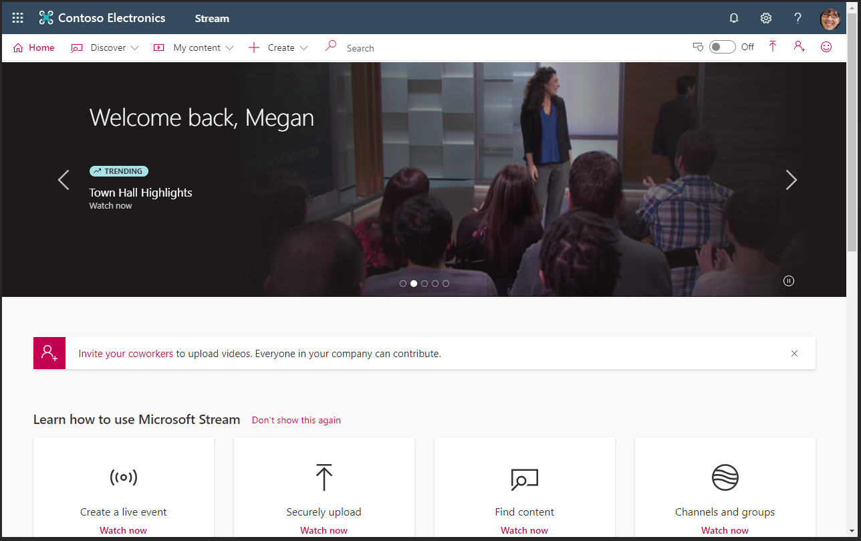Go to the next carousel slide
Screen dimensions: 861x541
(x=791, y=180)
